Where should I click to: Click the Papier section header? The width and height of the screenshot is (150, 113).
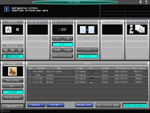tap(87, 63)
